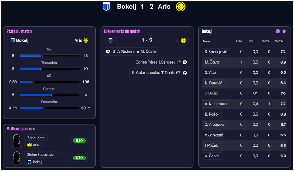The height and width of the screenshot is (171, 294).
Task: Click the Possession stat bar
Action: click(49, 108)
